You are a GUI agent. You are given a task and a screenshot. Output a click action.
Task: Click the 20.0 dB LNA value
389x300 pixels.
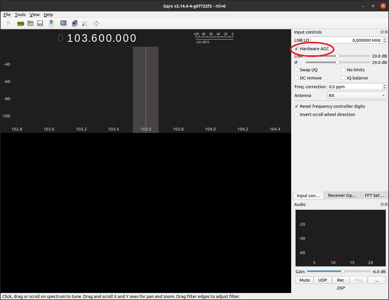379,56
